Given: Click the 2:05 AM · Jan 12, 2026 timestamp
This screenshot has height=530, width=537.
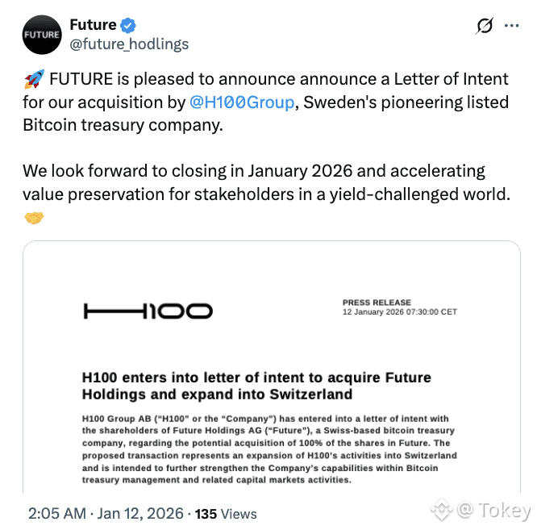Looking at the screenshot, I should pyautogui.click(x=106, y=513).
